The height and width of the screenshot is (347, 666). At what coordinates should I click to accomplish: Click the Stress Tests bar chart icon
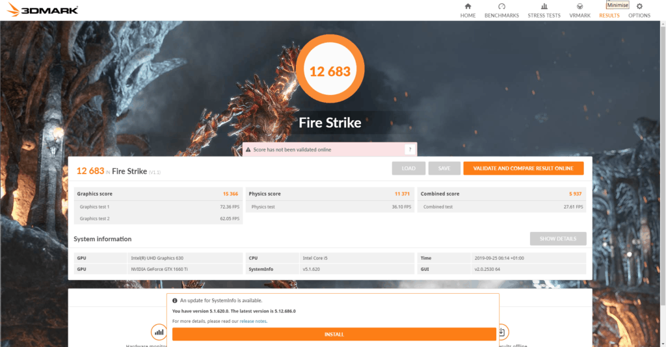click(544, 6)
